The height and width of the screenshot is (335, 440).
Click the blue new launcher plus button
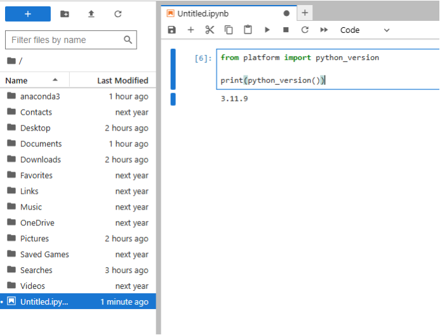tap(28, 14)
